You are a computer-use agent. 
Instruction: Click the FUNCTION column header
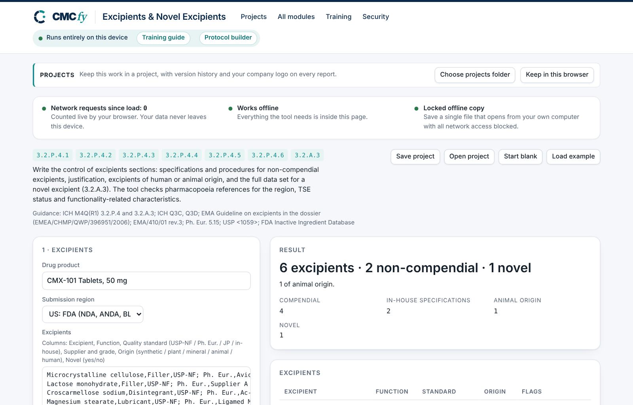[x=392, y=392]
